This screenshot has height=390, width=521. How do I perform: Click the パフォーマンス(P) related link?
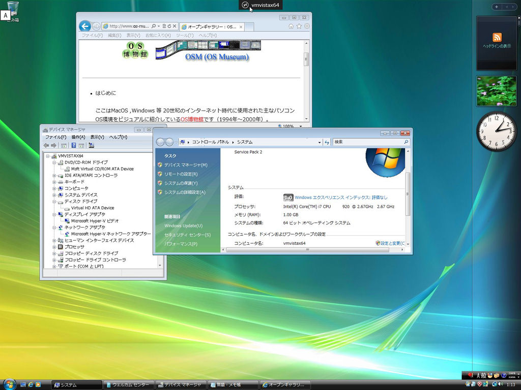coord(181,244)
